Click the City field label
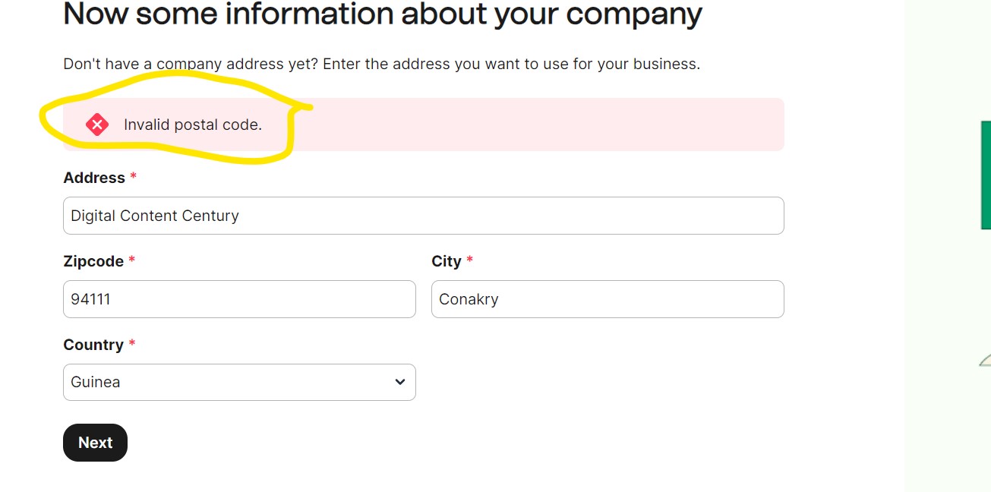This screenshot has width=991, height=492. coord(447,261)
